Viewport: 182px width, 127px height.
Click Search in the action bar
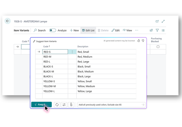coord(40,30)
